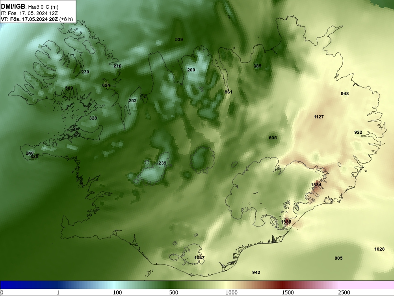Click the map value 252
This screenshot has width=394, height=296.
click(x=132, y=101)
